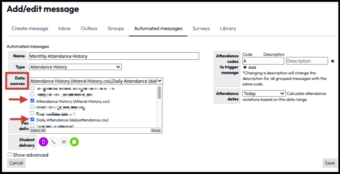Enable the Show advanced checkbox
Screen dimensions: 340x174
pyautogui.click(x=10, y=155)
